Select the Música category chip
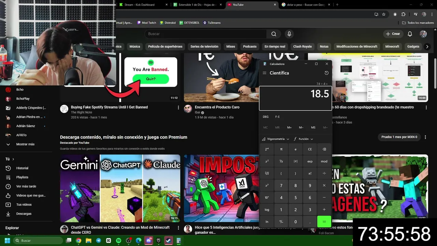Image resolution: width=437 pixels, height=246 pixels. [x=135, y=46]
